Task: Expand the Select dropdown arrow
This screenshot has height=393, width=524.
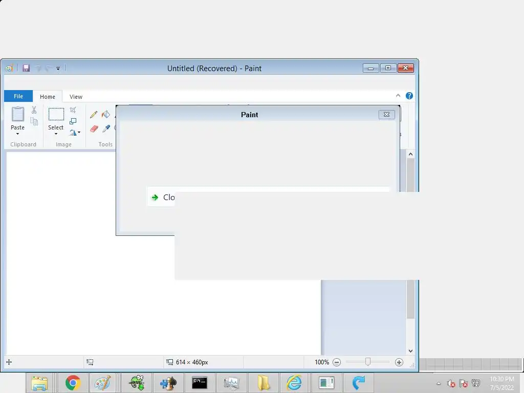Action: pos(56,134)
